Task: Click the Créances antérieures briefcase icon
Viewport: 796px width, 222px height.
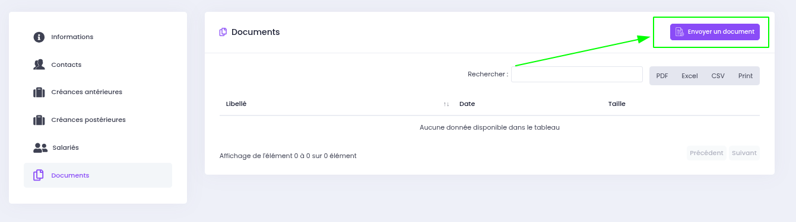Action: click(39, 92)
